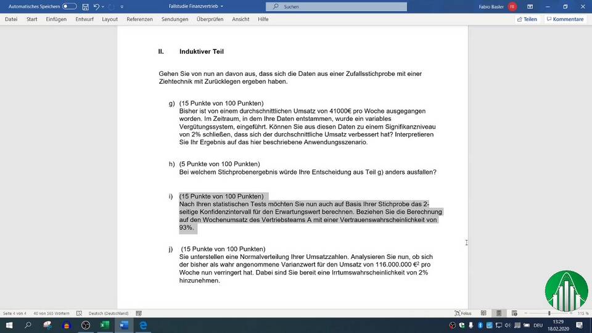
Task: Click the text '(15 Punkte von 100 Punkten)' under g)
Action: [221, 103]
